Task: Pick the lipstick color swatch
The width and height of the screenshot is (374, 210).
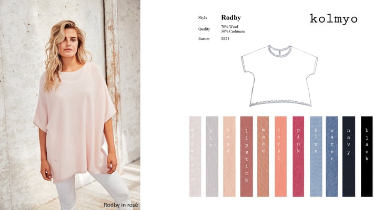Action: pos(246,156)
